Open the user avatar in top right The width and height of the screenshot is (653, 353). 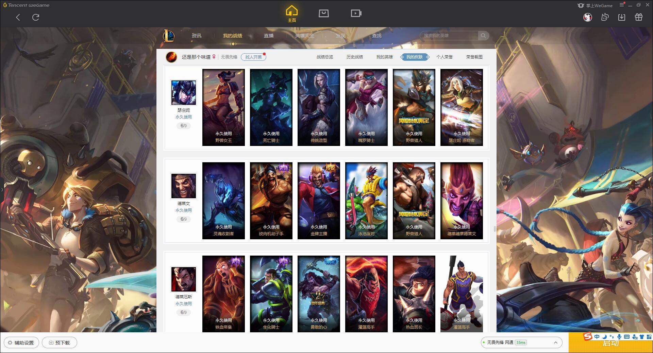click(588, 17)
